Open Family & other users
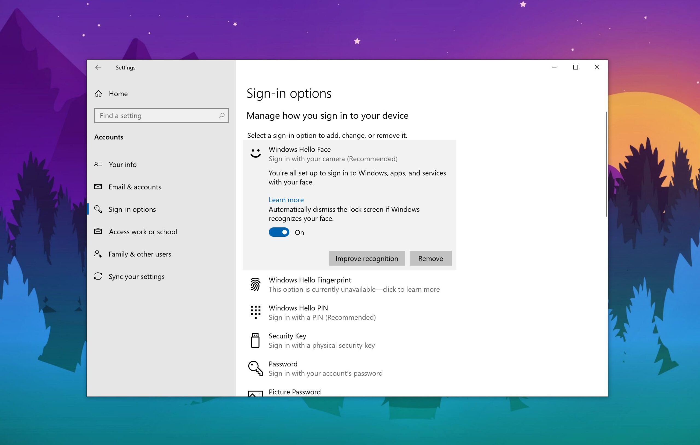 click(161, 254)
